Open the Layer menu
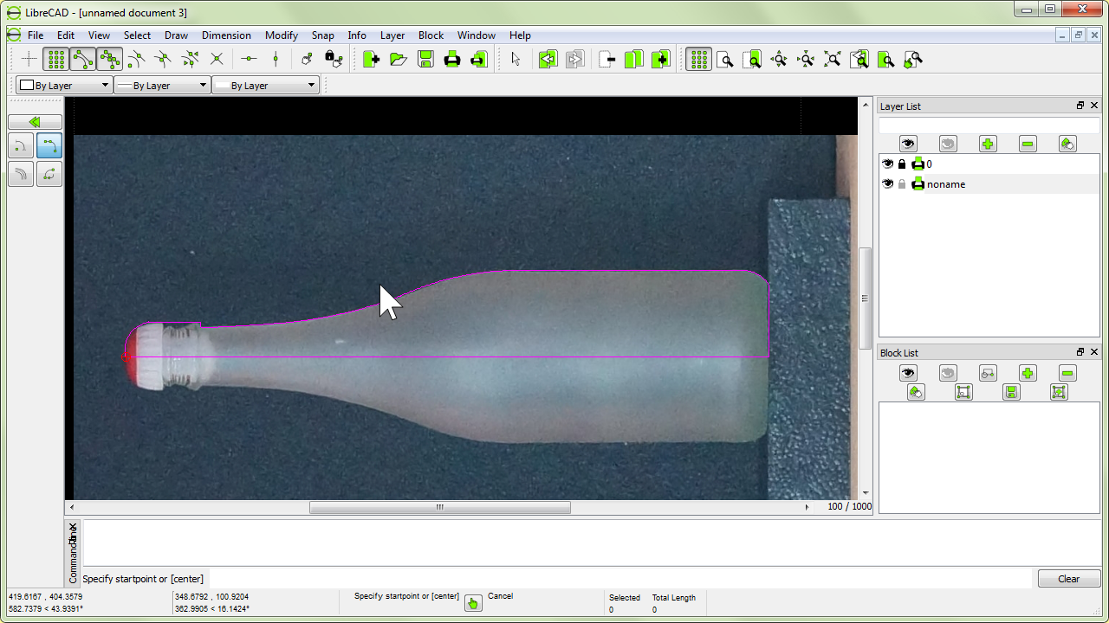This screenshot has width=1109, height=623. (x=392, y=35)
